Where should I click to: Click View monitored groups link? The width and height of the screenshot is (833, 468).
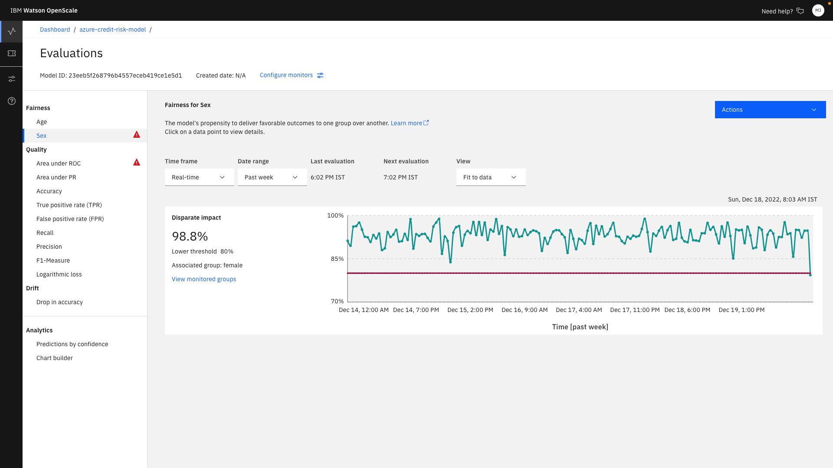point(204,279)
